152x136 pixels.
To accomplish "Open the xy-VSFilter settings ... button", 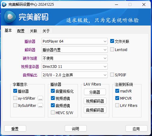I will pos(40,98).
